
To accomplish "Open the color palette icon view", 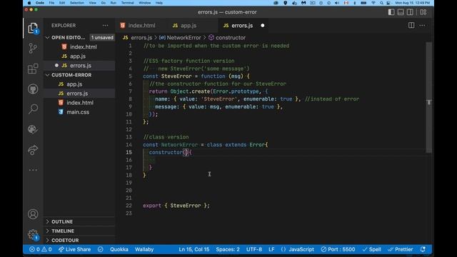I will tap(33, 129).
